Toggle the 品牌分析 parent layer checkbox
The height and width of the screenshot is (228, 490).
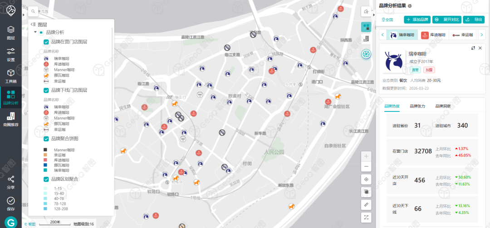[x=41, y=33]
